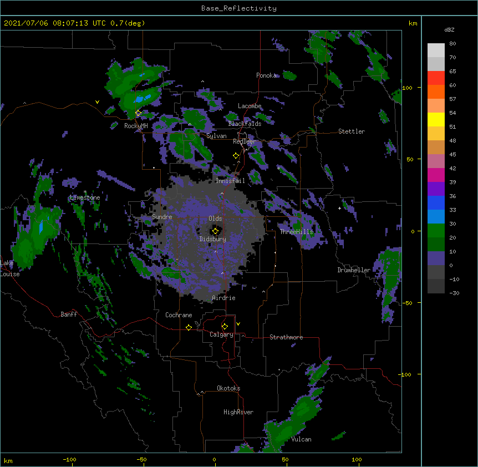The image size is (478, 467).
Task: Click the Limestone label
Action: [85, 197]
